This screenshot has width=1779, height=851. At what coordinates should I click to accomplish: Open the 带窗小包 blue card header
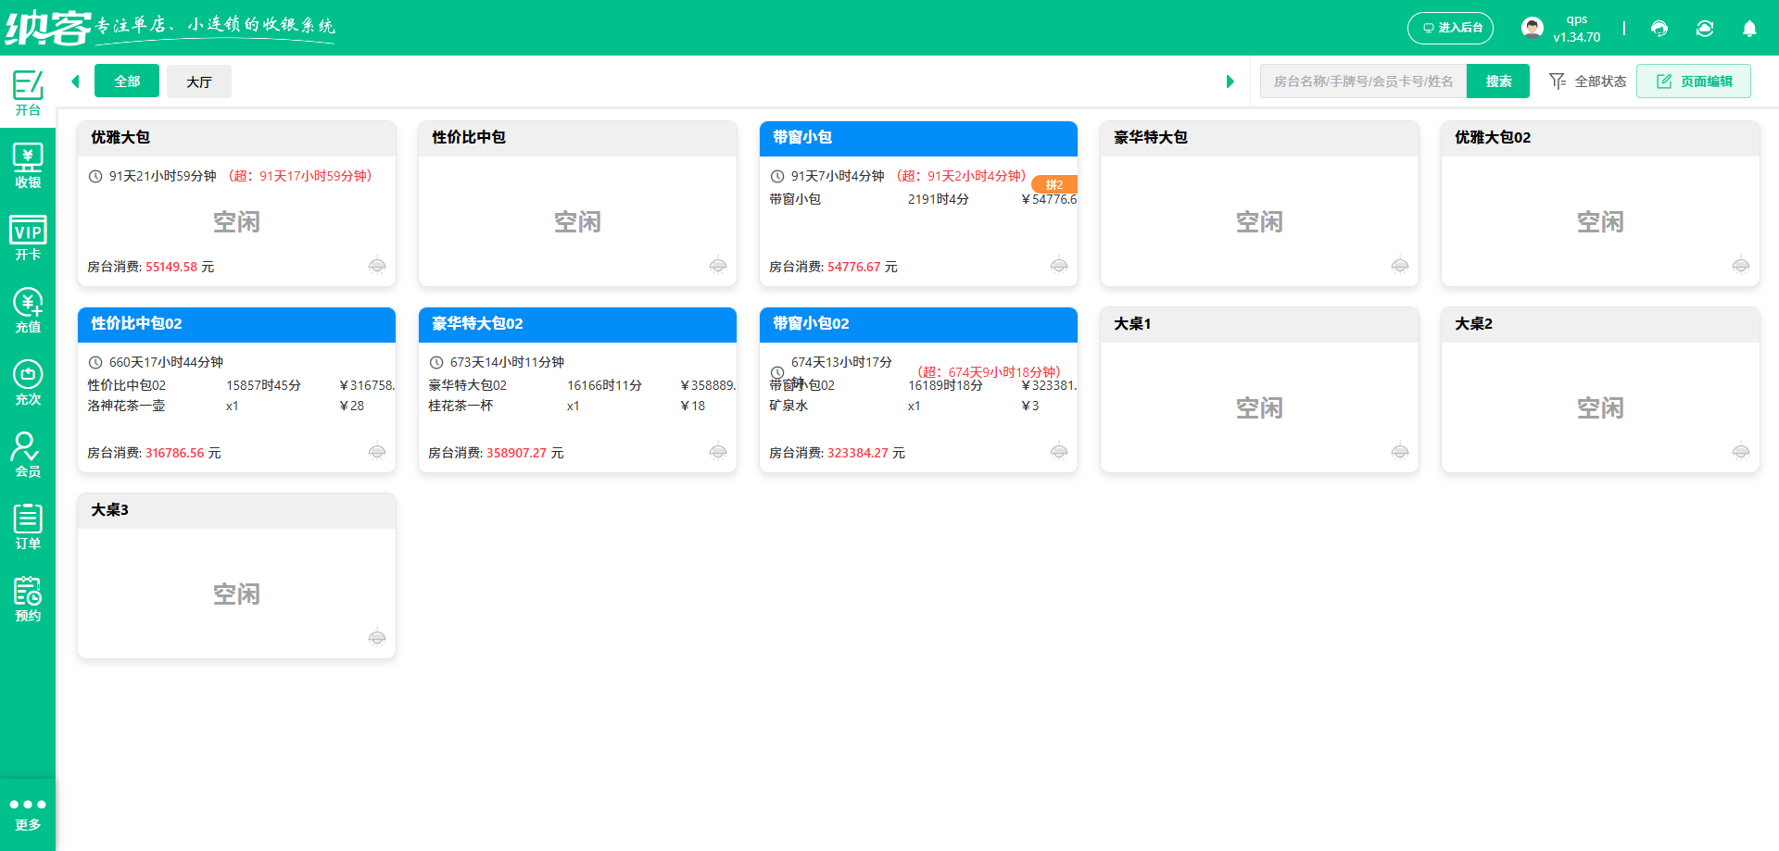click(x=918, y=138)
